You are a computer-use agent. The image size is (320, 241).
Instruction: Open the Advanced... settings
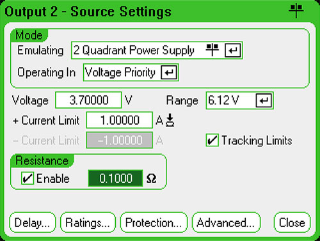(x=227, y=222)
